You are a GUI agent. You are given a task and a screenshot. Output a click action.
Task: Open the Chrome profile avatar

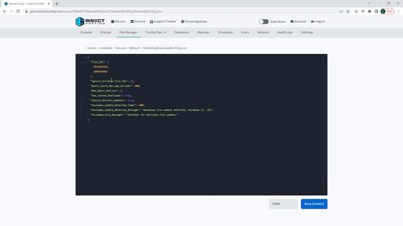pos(383,11)
